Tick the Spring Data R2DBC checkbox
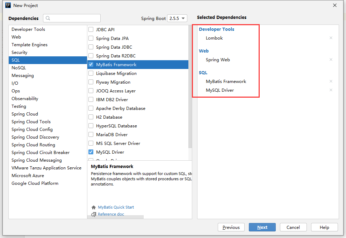Viewport: 346px width, 238px height. pos(91,56)
